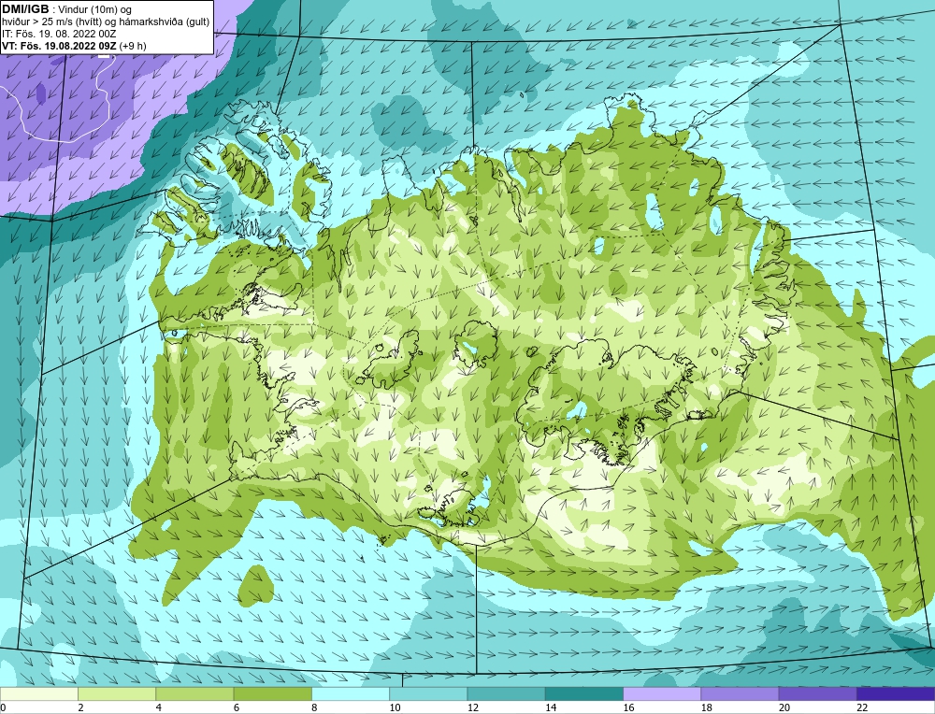This screenshot has height=714, width=935.
Task: Click the medium teal 12–14 m/s legend swatch
Action: click(x=506, y=693)
